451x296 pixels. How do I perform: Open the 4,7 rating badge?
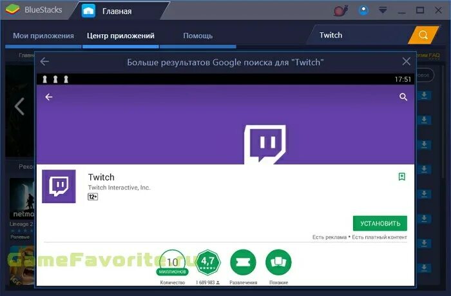[207, 262]
